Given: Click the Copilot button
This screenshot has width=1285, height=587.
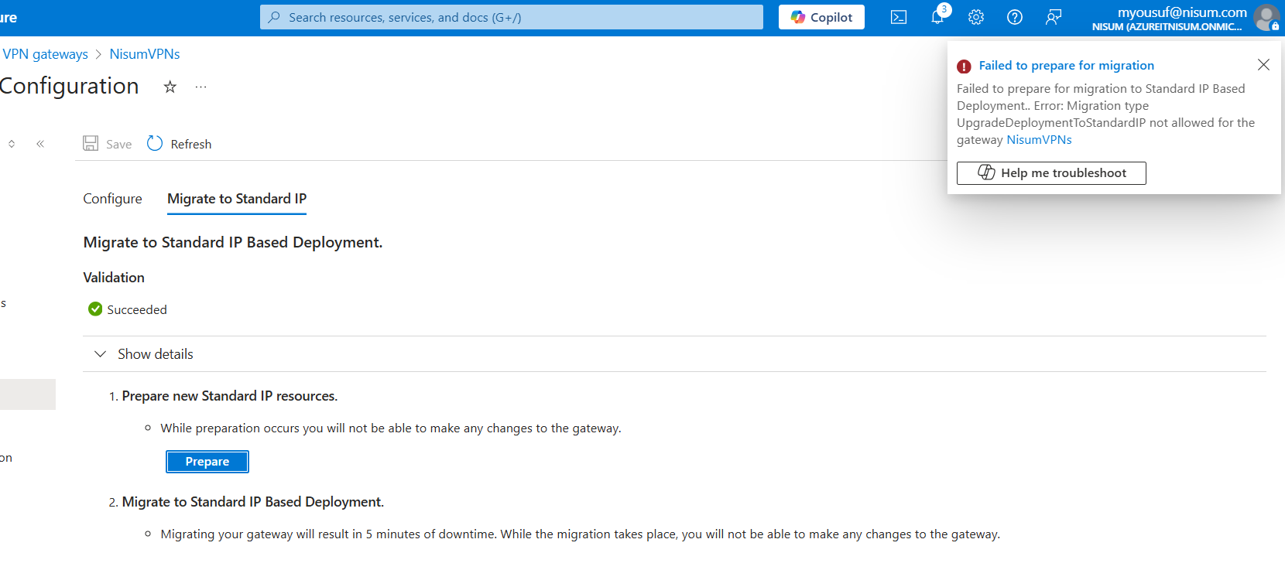Looking at the screenshot, I should (821, 17).
